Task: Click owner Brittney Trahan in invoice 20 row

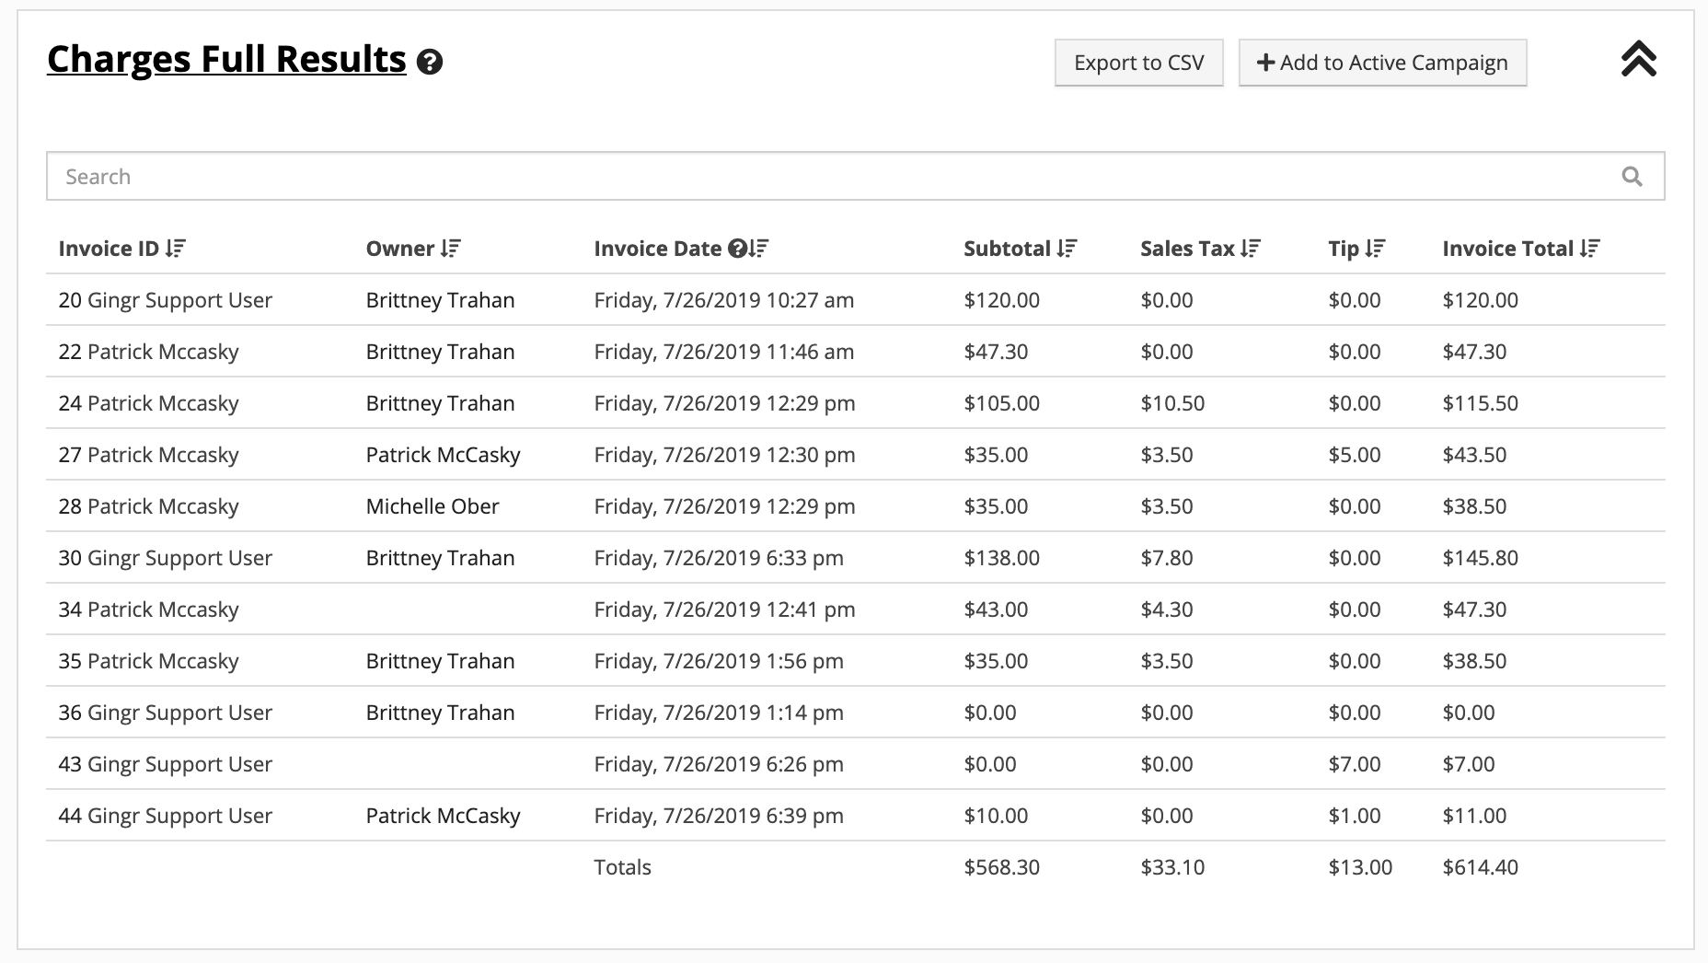Action: click(440, 300)
